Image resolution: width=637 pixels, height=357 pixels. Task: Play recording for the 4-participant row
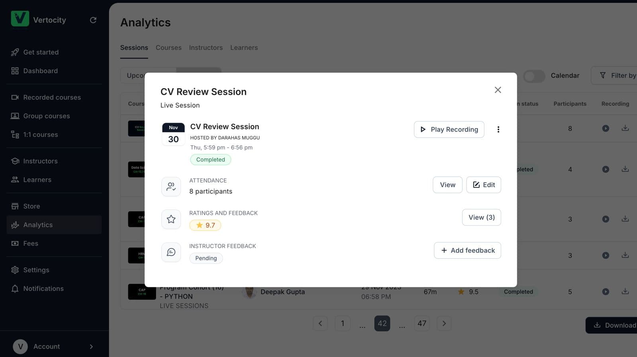606,170
